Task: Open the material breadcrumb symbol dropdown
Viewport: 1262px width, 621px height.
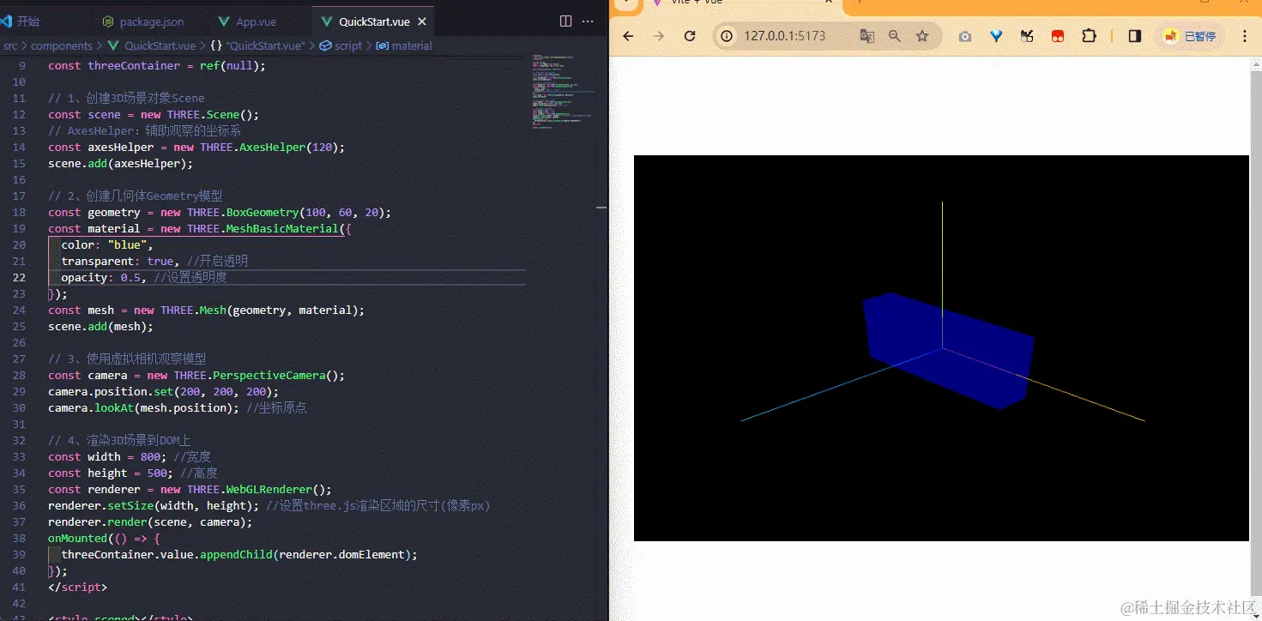Action: (411, 46)
